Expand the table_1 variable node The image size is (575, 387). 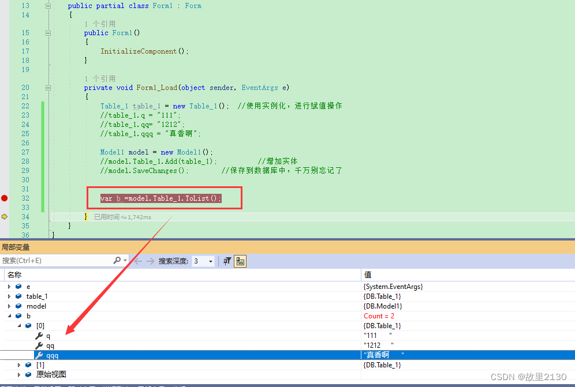(9, 296)
